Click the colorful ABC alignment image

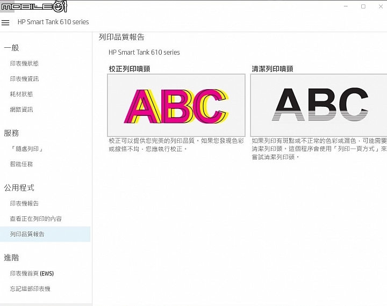click(x=176, y=105)
